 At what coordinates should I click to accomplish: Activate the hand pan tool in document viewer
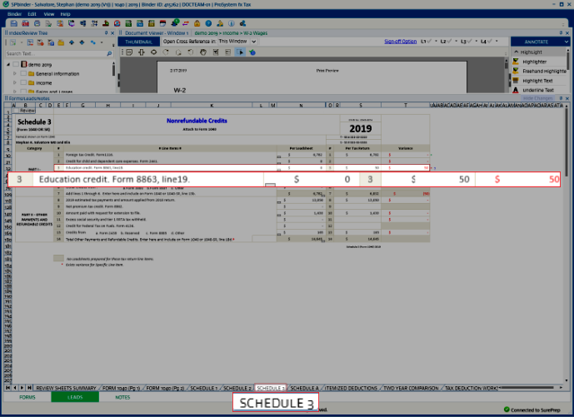pyautogui.click(x=203, y=52)
